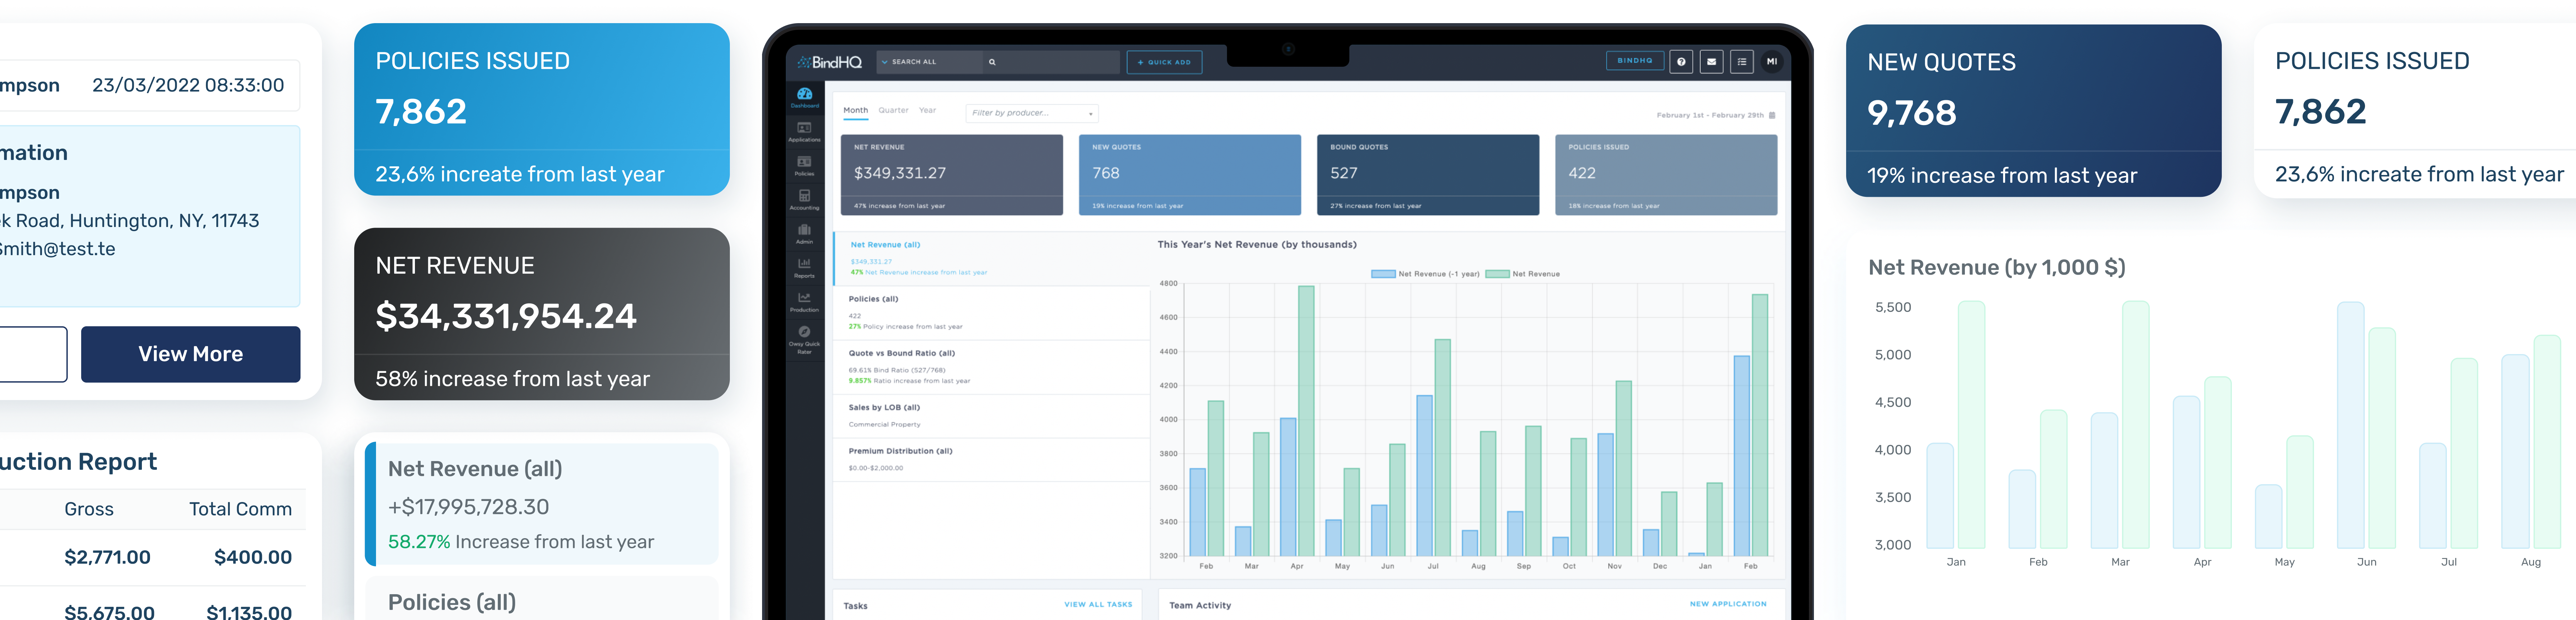Image resolution: width=2576 pixels, height=620 pixels.
Task: Toggle the green Net Revenue legend entry
Action: (1522, 274)
